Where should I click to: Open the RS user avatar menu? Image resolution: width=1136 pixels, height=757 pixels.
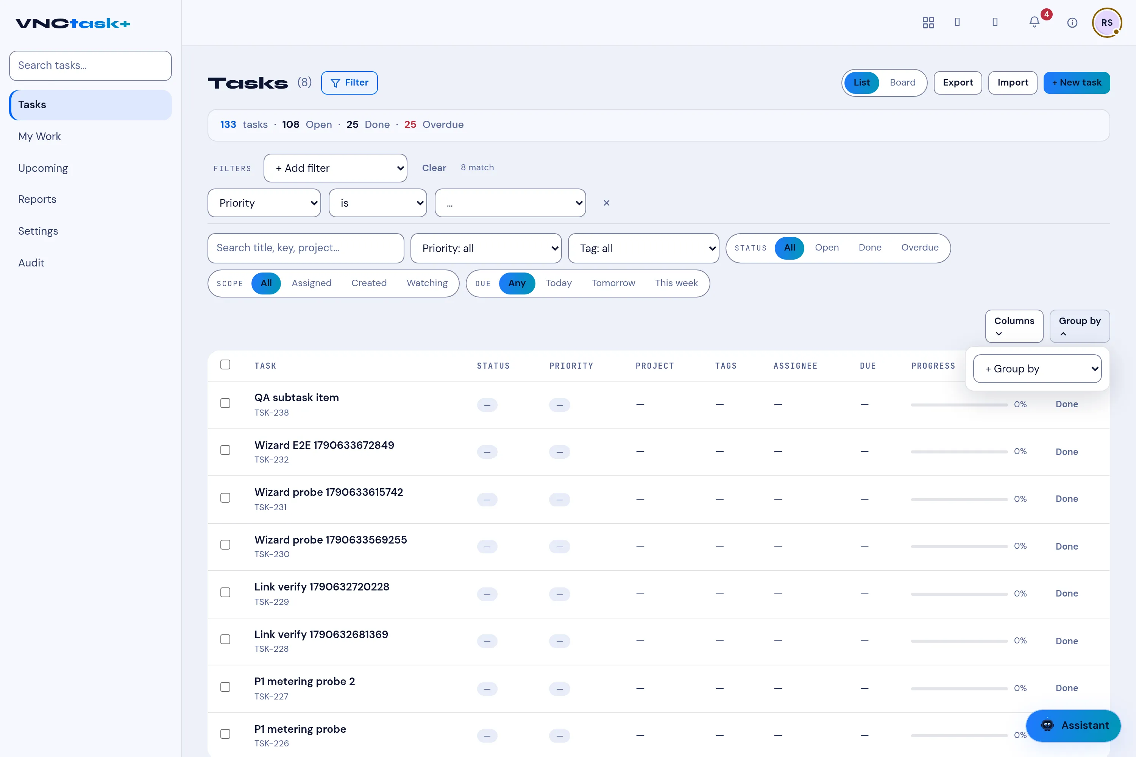1106,22
